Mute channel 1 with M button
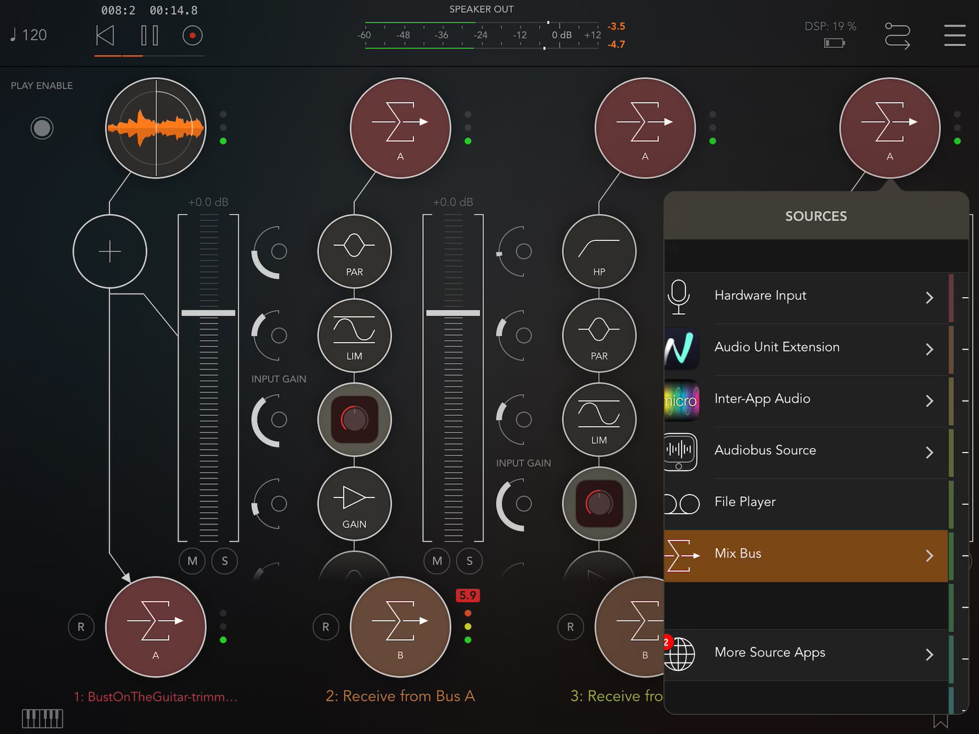Screen dimensions: 979x734 (x=192, y=561)
